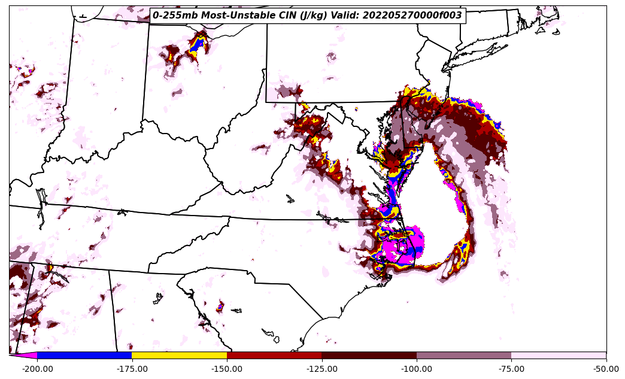
Task: Click the mauve colorbar segment
Action: coord(463,355)
